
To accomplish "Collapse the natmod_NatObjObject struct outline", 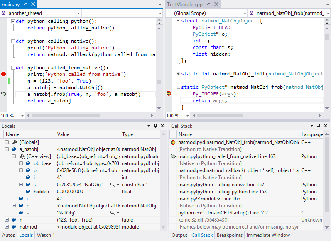I will 178,21.
